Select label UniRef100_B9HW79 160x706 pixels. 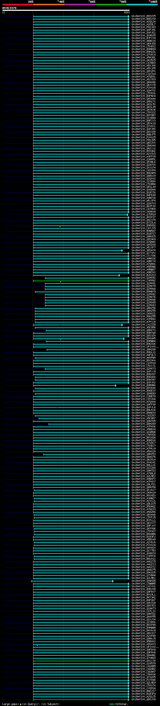click(143, 292)
